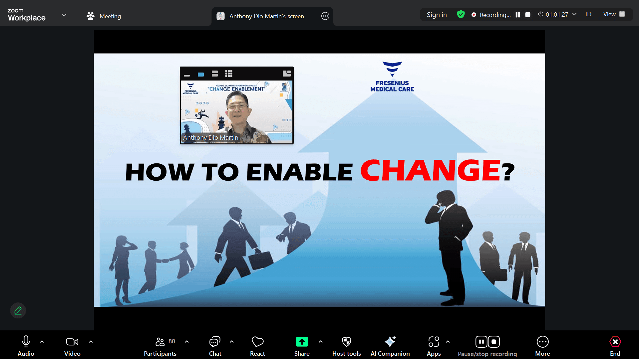The width and height of the screenshot is (639, 359).
Task: Expand the Chat options caret
Action: (x=232, y=342)
